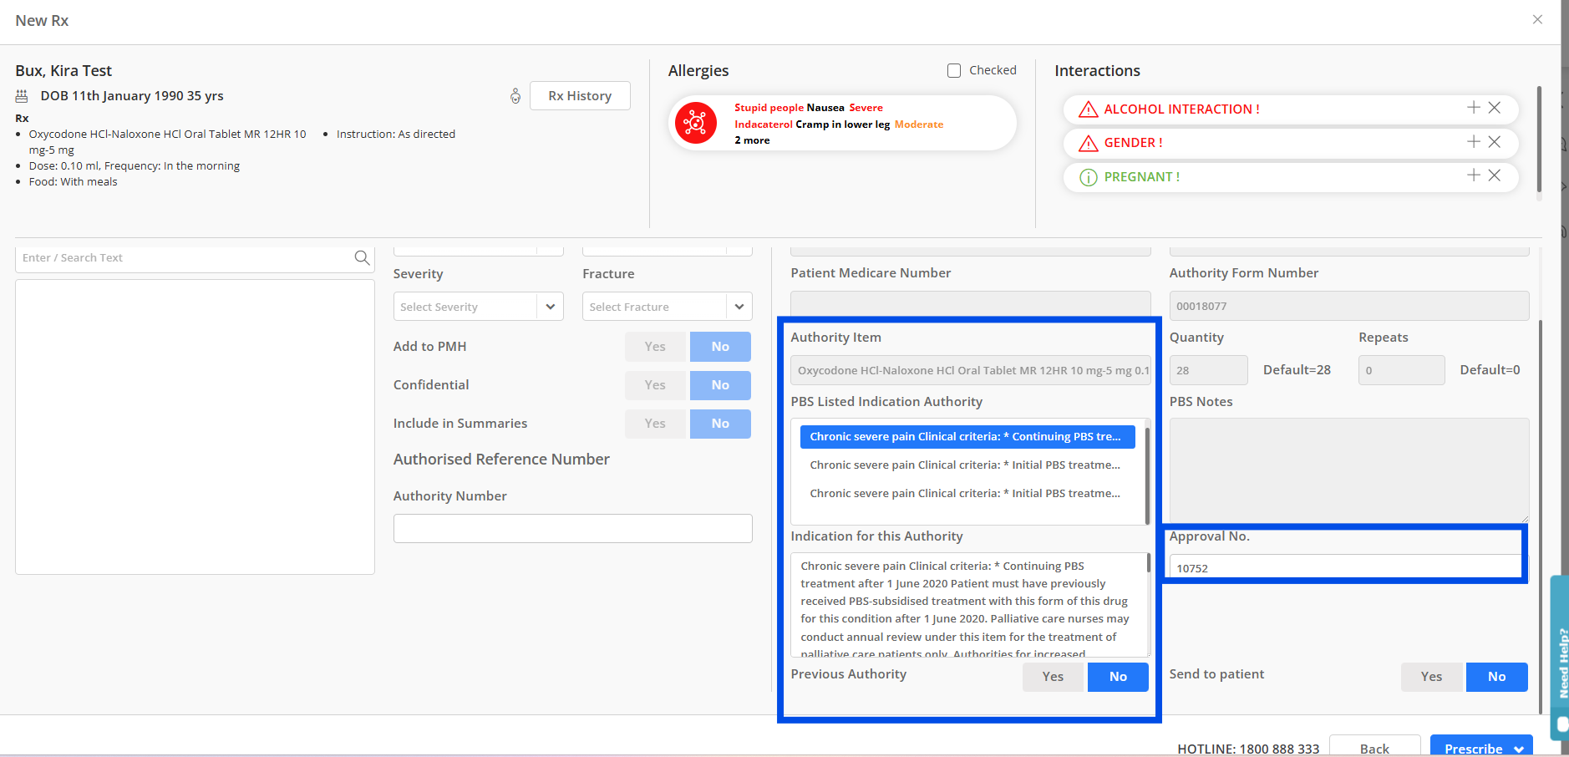This screenshot has width=1569, height=757.
Task: Click the GENDER warning triangle icon
Action: (x=1088, y=144)
